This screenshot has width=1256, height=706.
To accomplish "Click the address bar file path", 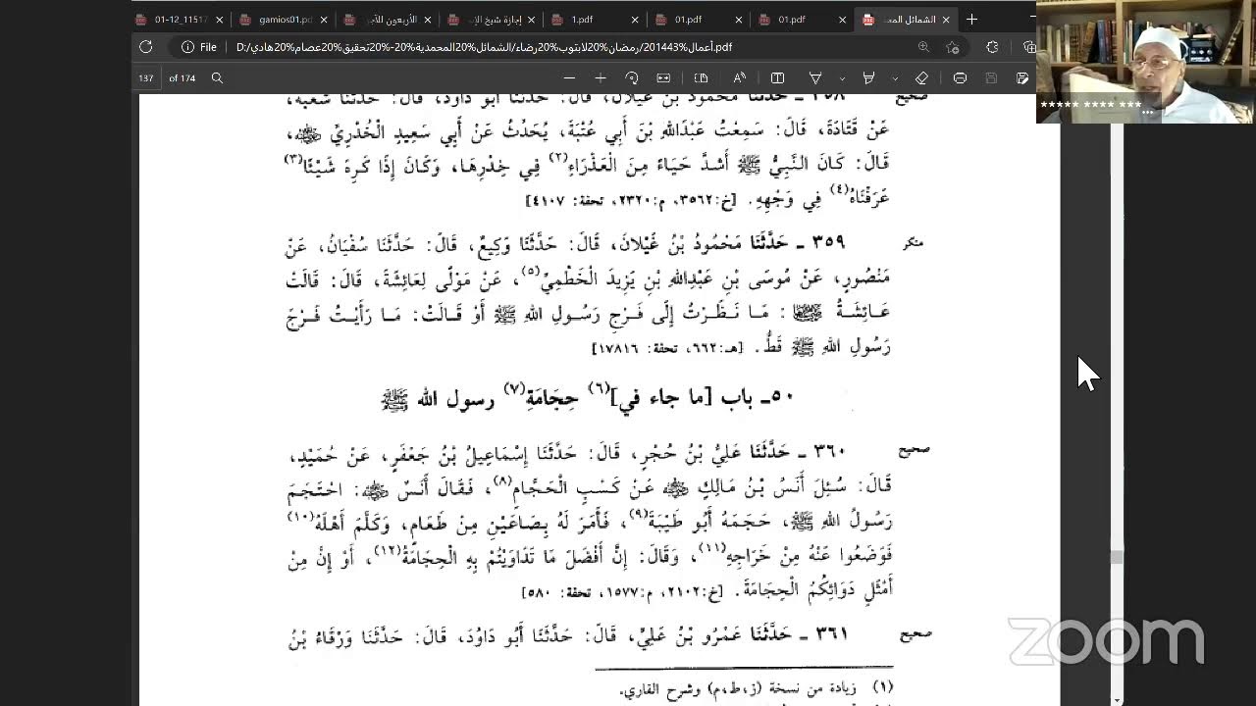I will coord(484,47).
